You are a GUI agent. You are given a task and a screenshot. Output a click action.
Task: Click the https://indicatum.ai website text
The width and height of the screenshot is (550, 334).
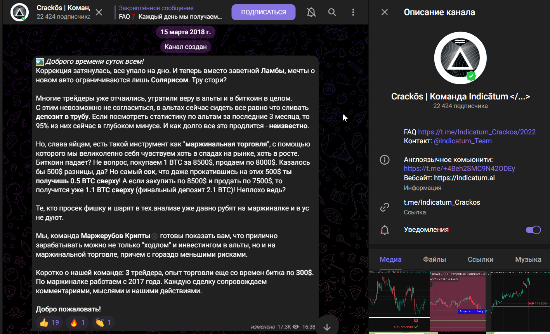coord(464,178)
